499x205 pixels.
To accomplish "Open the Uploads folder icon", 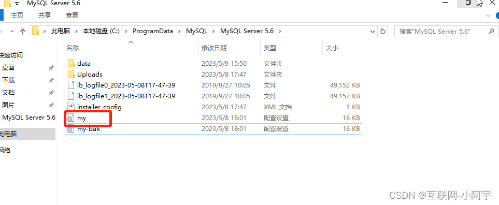I will (x=71, y=74).
